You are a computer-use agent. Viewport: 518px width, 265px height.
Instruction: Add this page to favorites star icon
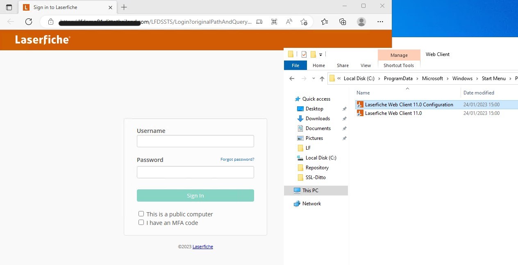(304, 22)
